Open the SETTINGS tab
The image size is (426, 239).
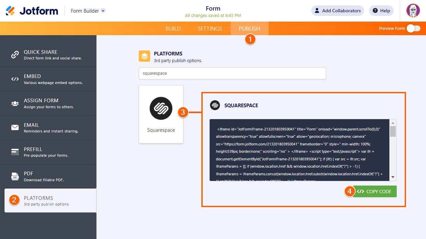[x=210, y=29]
